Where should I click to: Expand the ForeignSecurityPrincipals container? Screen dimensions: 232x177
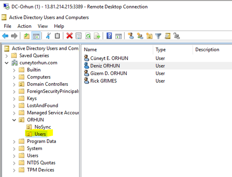[14, 91]
